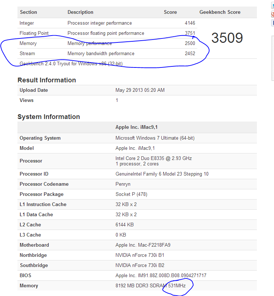Screen dimensions: 274x296
Task: Click the Motherboard label
Action: point(34,245)
